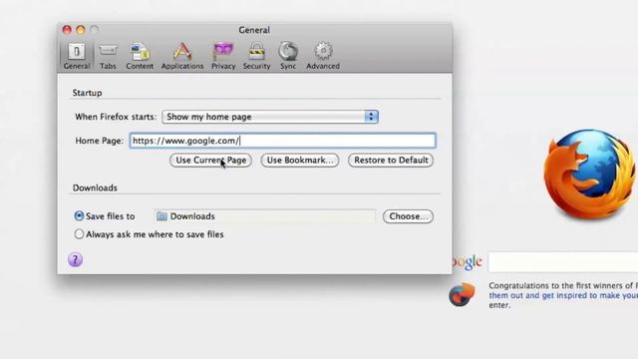Open the Privacy mask icon pane
This screenshot has height=359, width=638.
(x=223, y=56)
